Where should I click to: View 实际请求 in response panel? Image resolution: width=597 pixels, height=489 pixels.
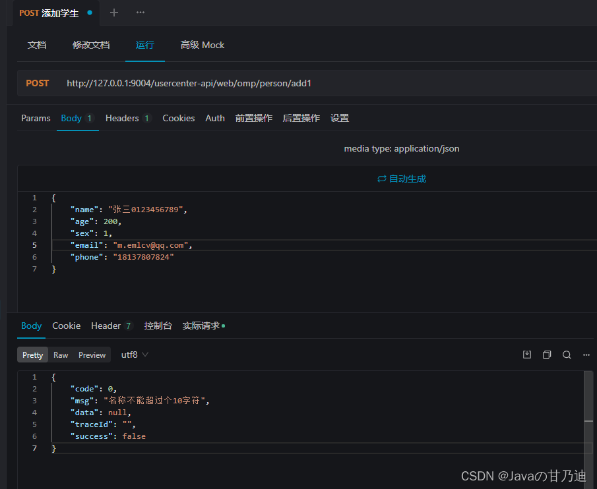click(201, 326)
